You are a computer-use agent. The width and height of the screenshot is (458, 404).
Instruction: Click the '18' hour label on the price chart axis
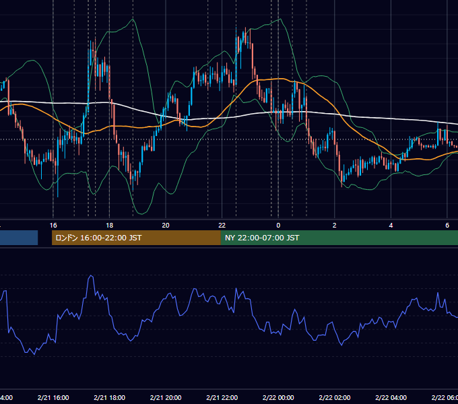coord(110,226)
